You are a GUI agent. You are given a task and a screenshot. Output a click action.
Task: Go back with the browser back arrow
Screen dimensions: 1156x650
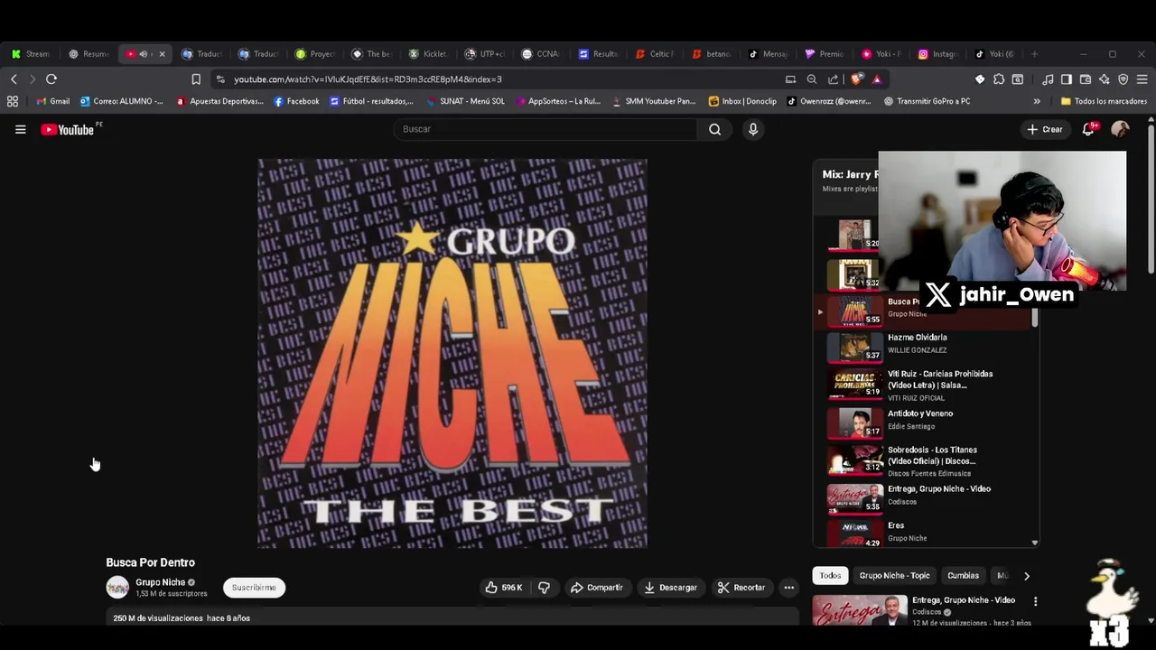coord(14,79)
